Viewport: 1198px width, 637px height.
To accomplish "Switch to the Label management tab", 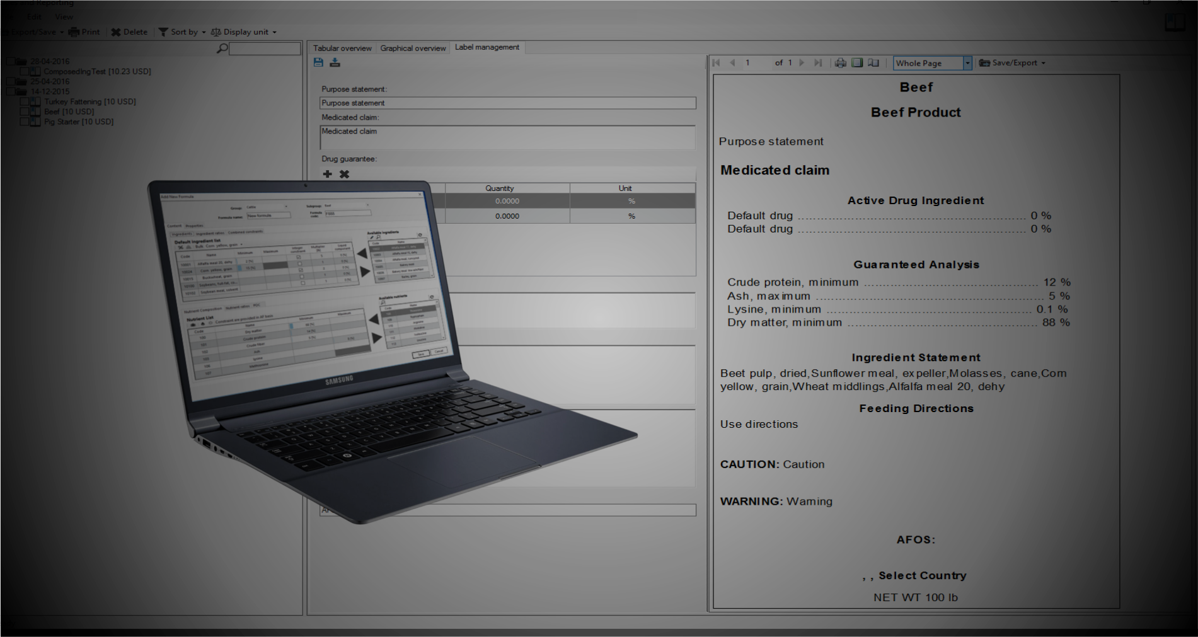I will 487,47.
